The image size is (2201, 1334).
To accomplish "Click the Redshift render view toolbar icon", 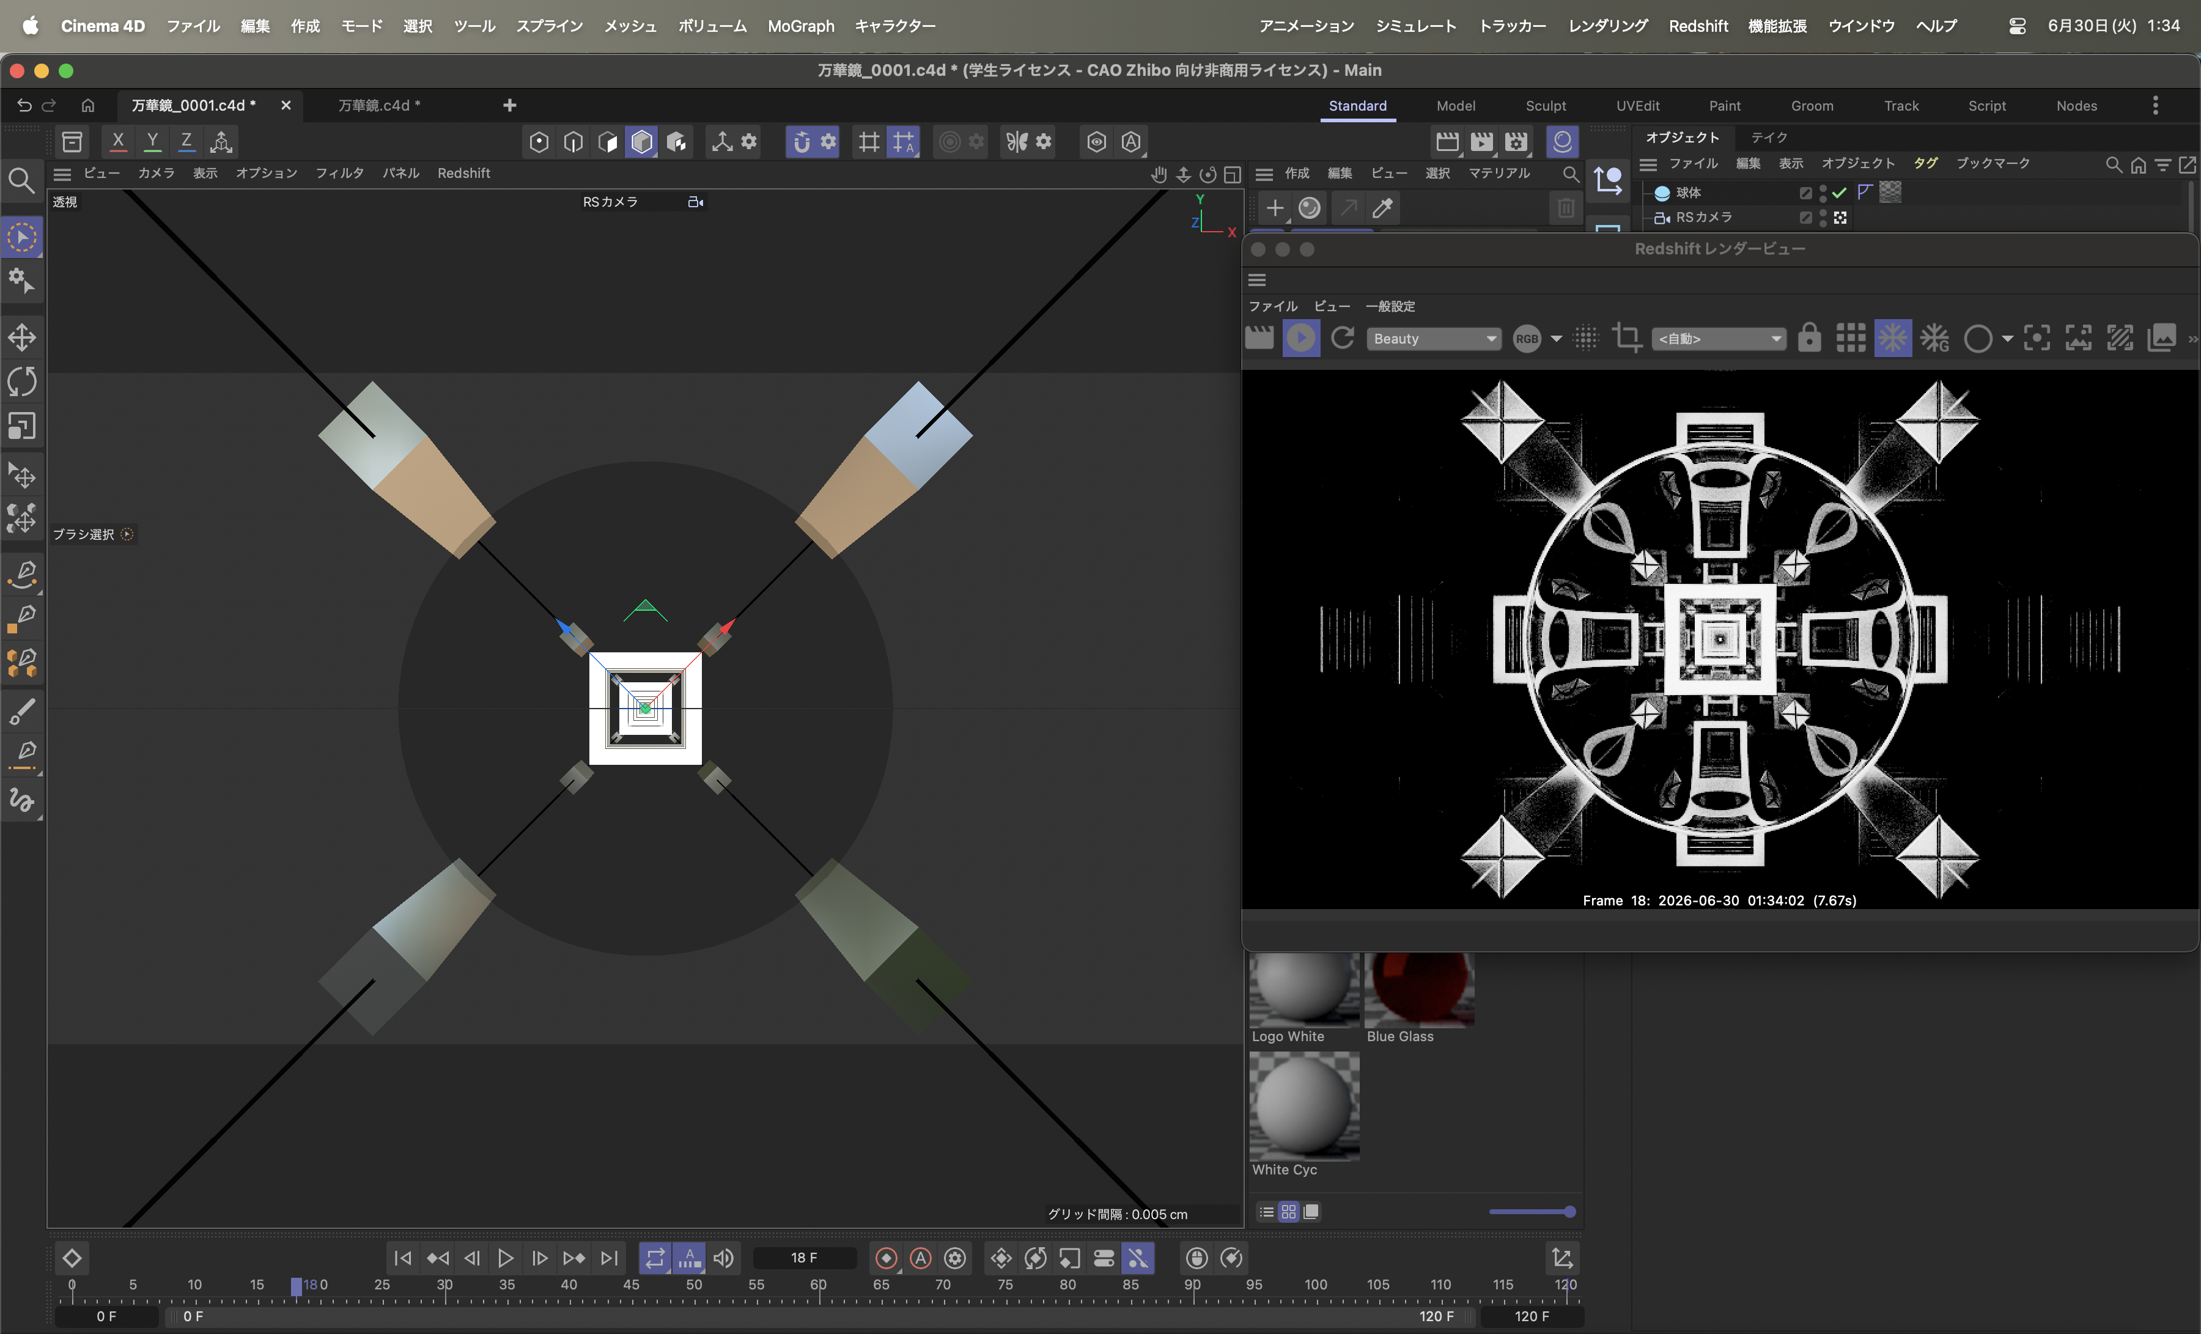I will pyautogui.click(x=1561, y=141).
